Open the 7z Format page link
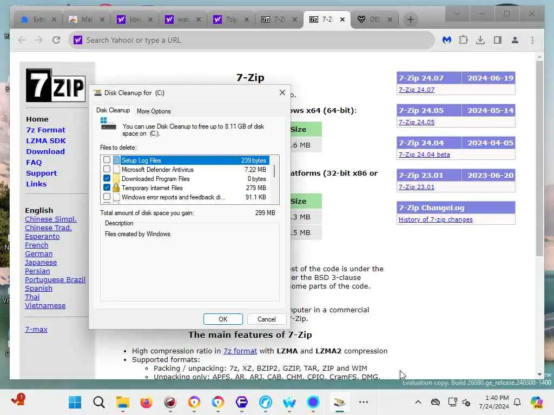 click(x=45, y=130)
